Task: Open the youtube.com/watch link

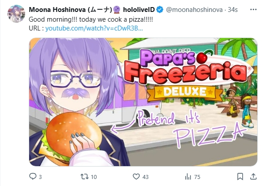Action: (x=94, y=28)
